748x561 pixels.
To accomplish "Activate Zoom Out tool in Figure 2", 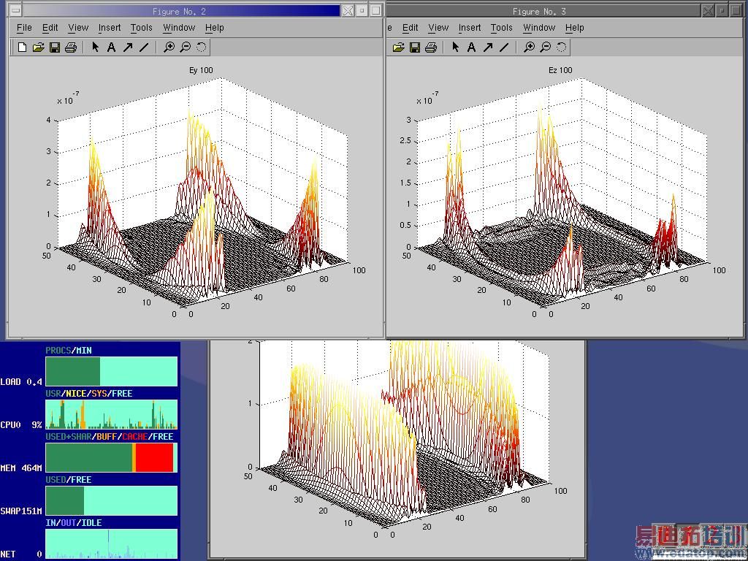I will pyautogui.click(x=185, y=47).
